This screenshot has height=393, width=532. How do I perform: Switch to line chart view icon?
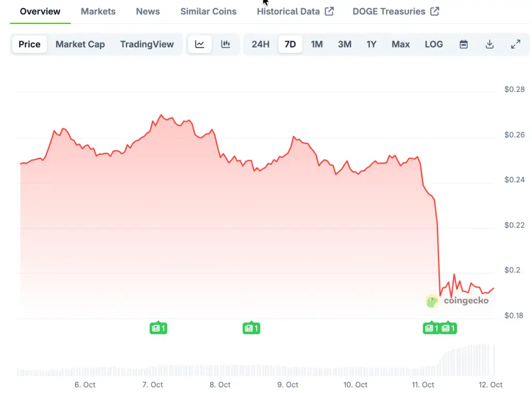(x=199, y=44)
